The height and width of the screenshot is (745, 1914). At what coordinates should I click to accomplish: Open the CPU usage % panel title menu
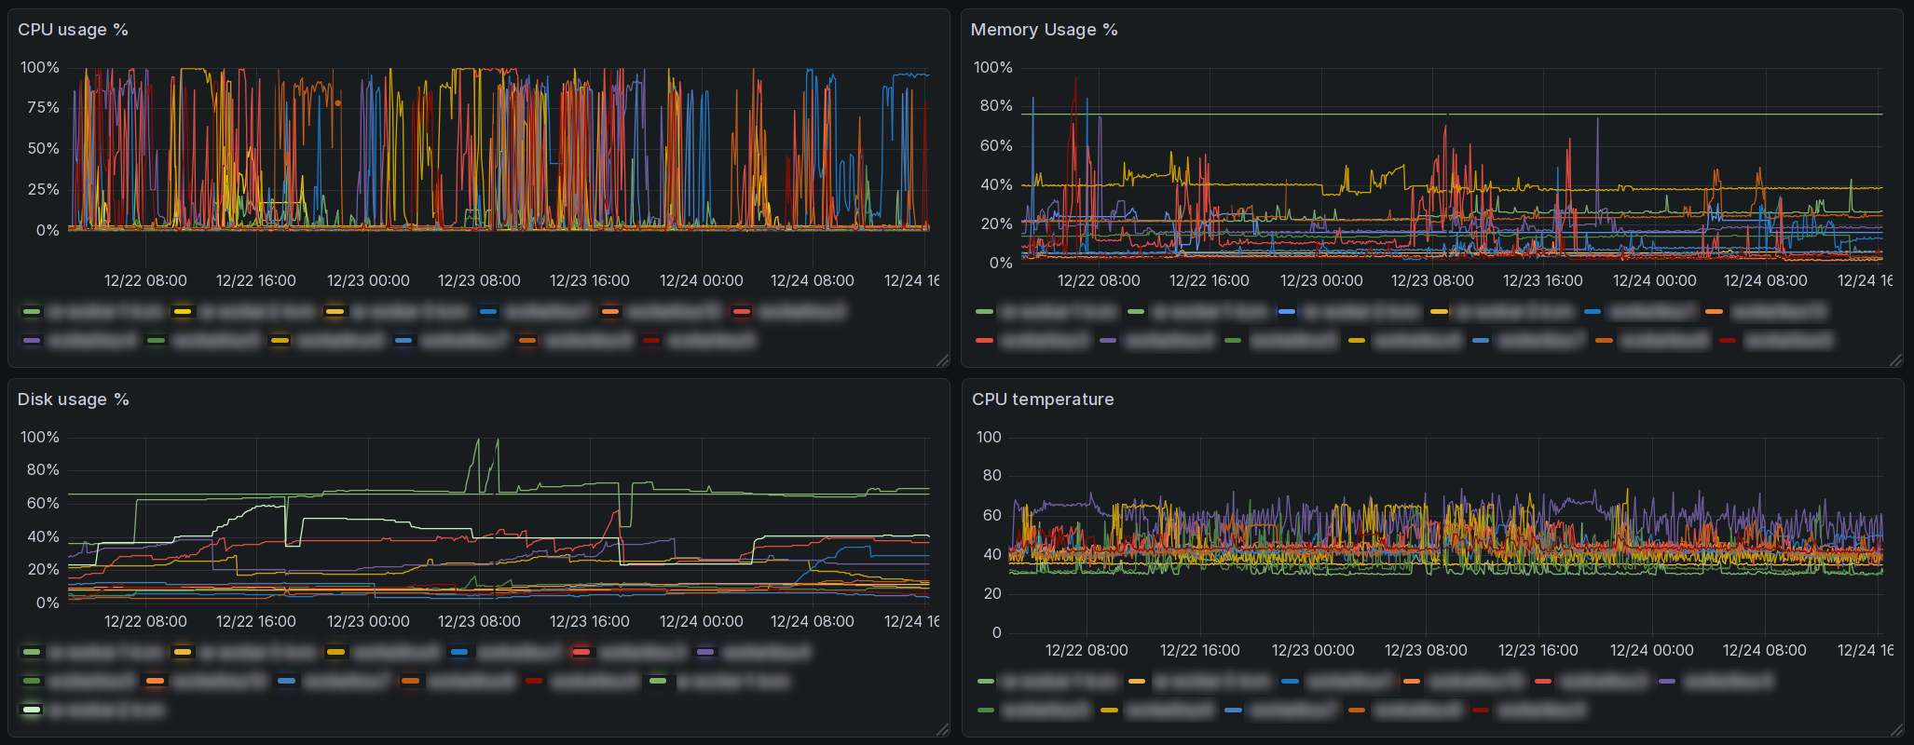73,30
